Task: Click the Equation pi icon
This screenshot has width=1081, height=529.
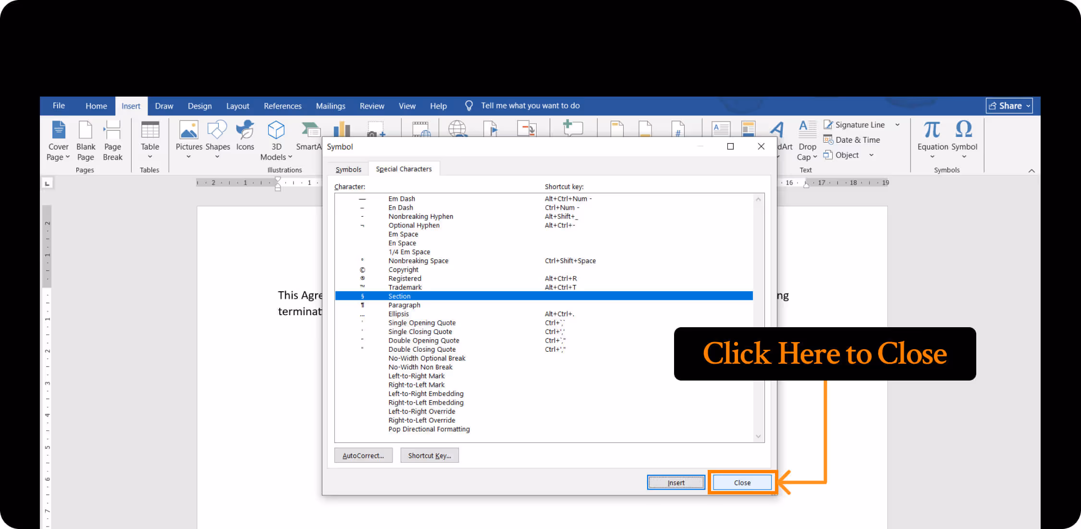Action: [x=932, y=130]
